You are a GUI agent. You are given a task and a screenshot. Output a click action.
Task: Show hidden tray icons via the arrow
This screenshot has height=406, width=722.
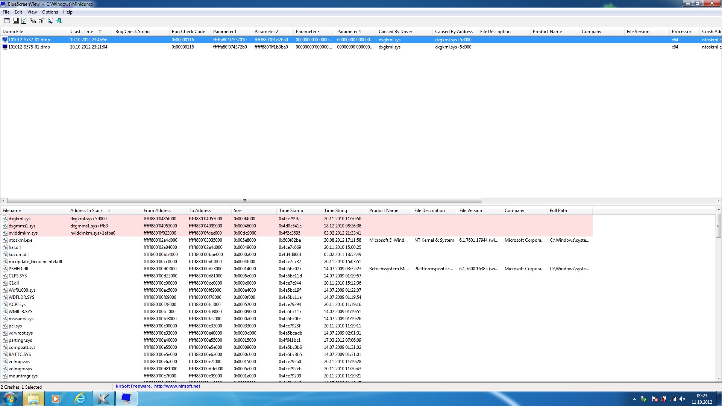pyautogui.click(x=634, y=399)
